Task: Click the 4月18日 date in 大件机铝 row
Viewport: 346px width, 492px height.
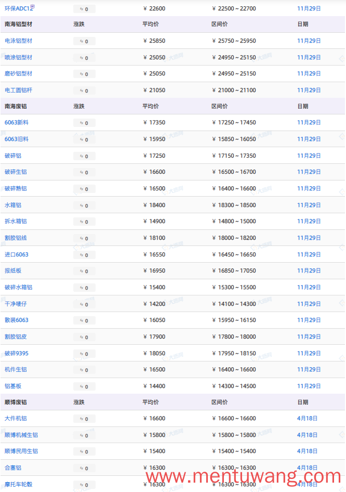Action: coord(308,419)
